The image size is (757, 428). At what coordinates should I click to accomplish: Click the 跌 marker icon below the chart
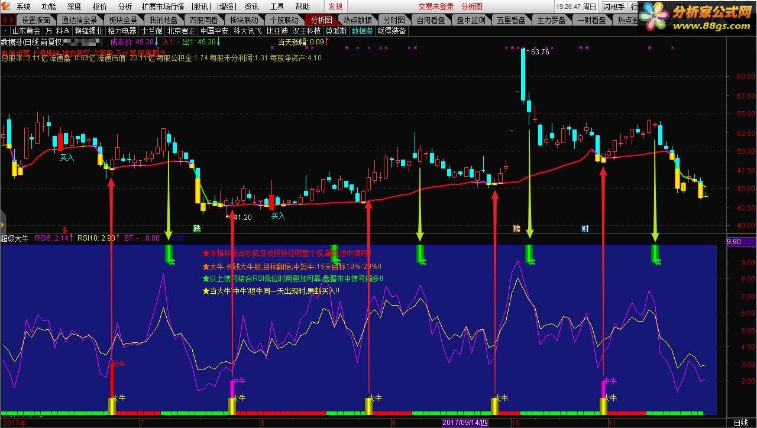197,228
